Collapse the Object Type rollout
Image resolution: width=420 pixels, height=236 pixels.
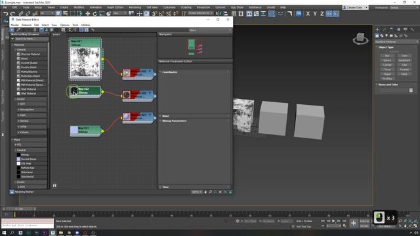[386, 47]
